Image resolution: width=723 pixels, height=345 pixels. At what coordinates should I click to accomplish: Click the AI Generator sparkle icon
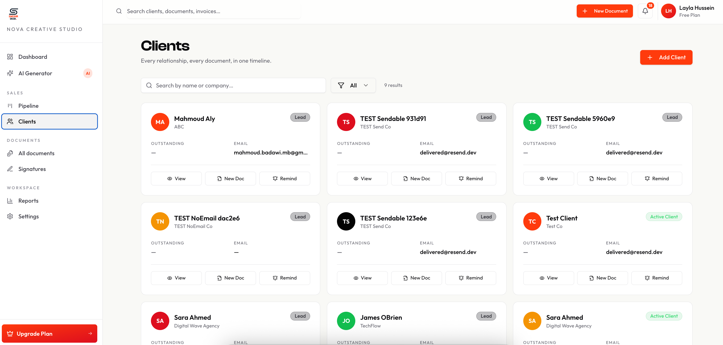(x=10, y=73)
